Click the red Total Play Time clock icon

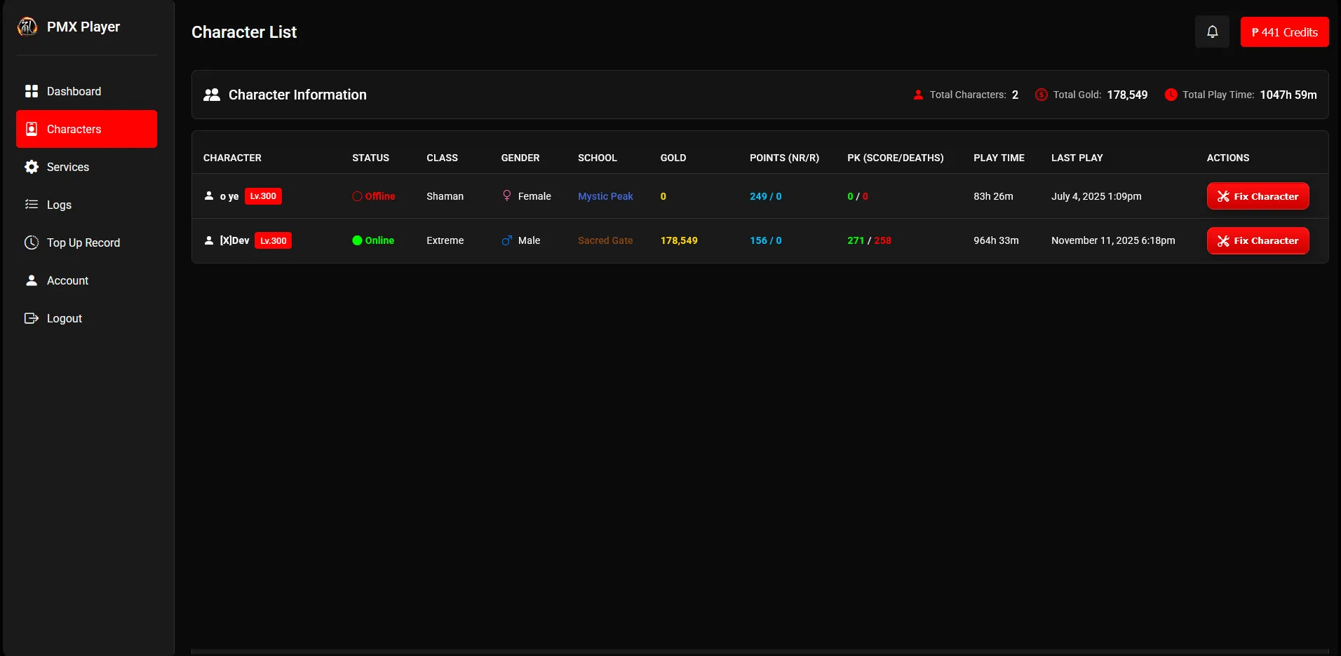point(1171,95)
